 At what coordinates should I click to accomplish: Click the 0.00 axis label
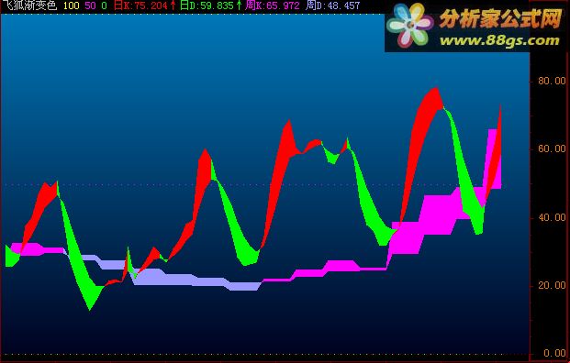(554, 353)
